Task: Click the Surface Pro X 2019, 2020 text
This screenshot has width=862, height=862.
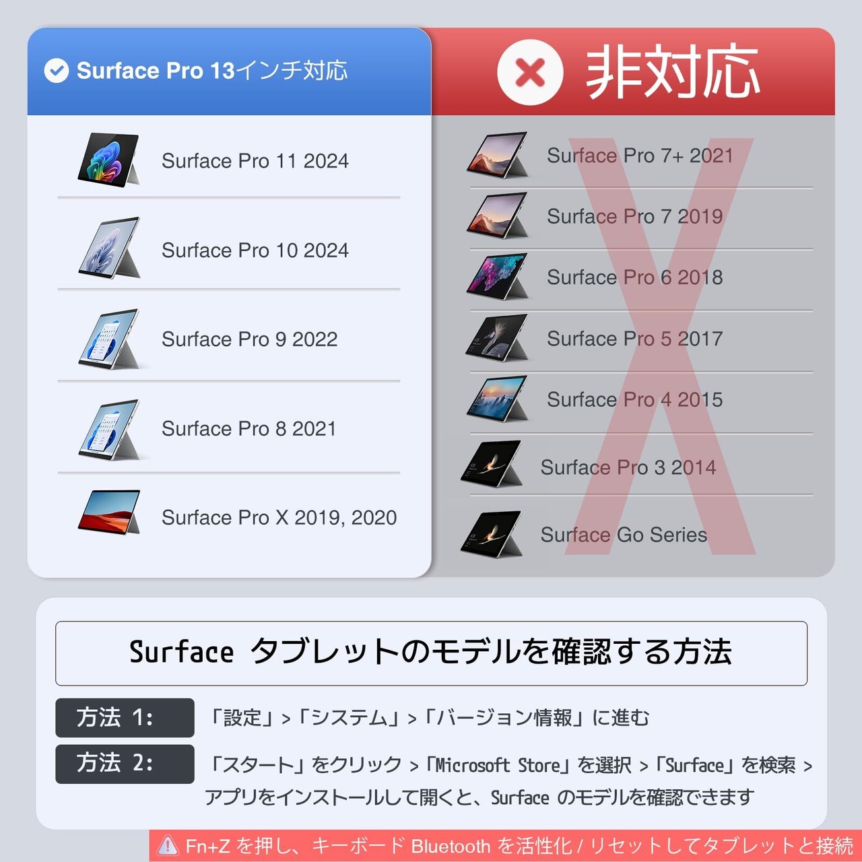Action: [279, 517]
